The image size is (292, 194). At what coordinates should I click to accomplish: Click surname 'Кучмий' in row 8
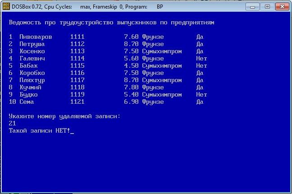point(30,88)
